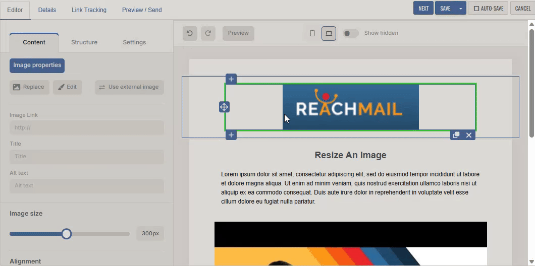The image size is (535, 266).
Task: Add block below image with plus icon
Action: tap(231, 135)
